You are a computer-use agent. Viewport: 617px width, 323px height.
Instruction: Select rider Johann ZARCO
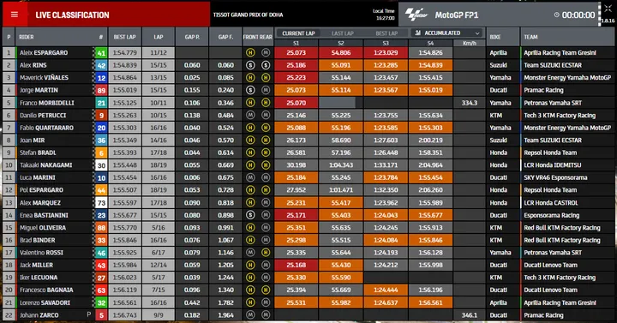[x=39, y=315]
